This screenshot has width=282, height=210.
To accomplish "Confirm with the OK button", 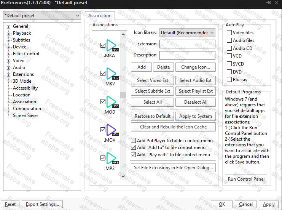I will [x=222, y=204].
